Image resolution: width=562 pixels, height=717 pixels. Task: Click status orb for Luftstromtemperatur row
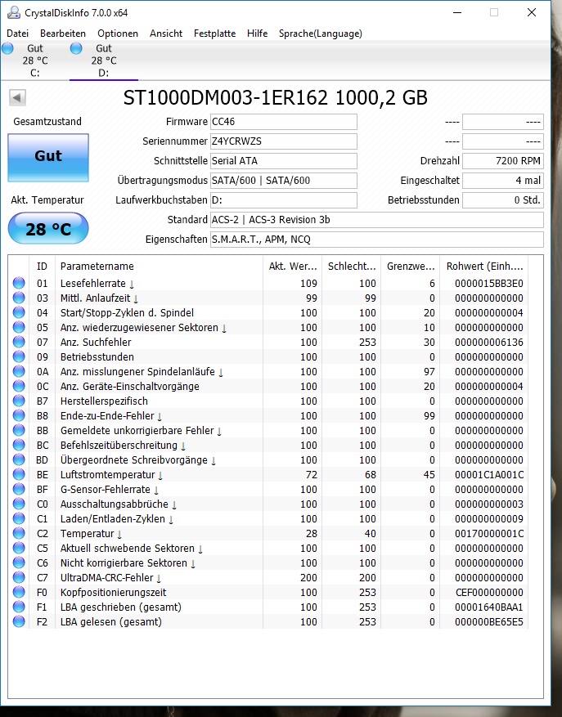click(19, 474)
